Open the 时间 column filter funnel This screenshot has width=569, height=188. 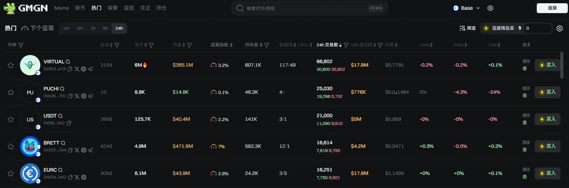click(x=117, y=45)
